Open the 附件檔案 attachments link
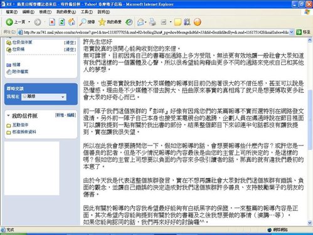 click(x=20, y=71)
